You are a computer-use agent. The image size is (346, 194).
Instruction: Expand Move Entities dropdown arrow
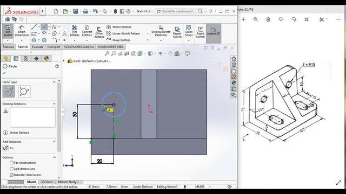coord(148,40)
